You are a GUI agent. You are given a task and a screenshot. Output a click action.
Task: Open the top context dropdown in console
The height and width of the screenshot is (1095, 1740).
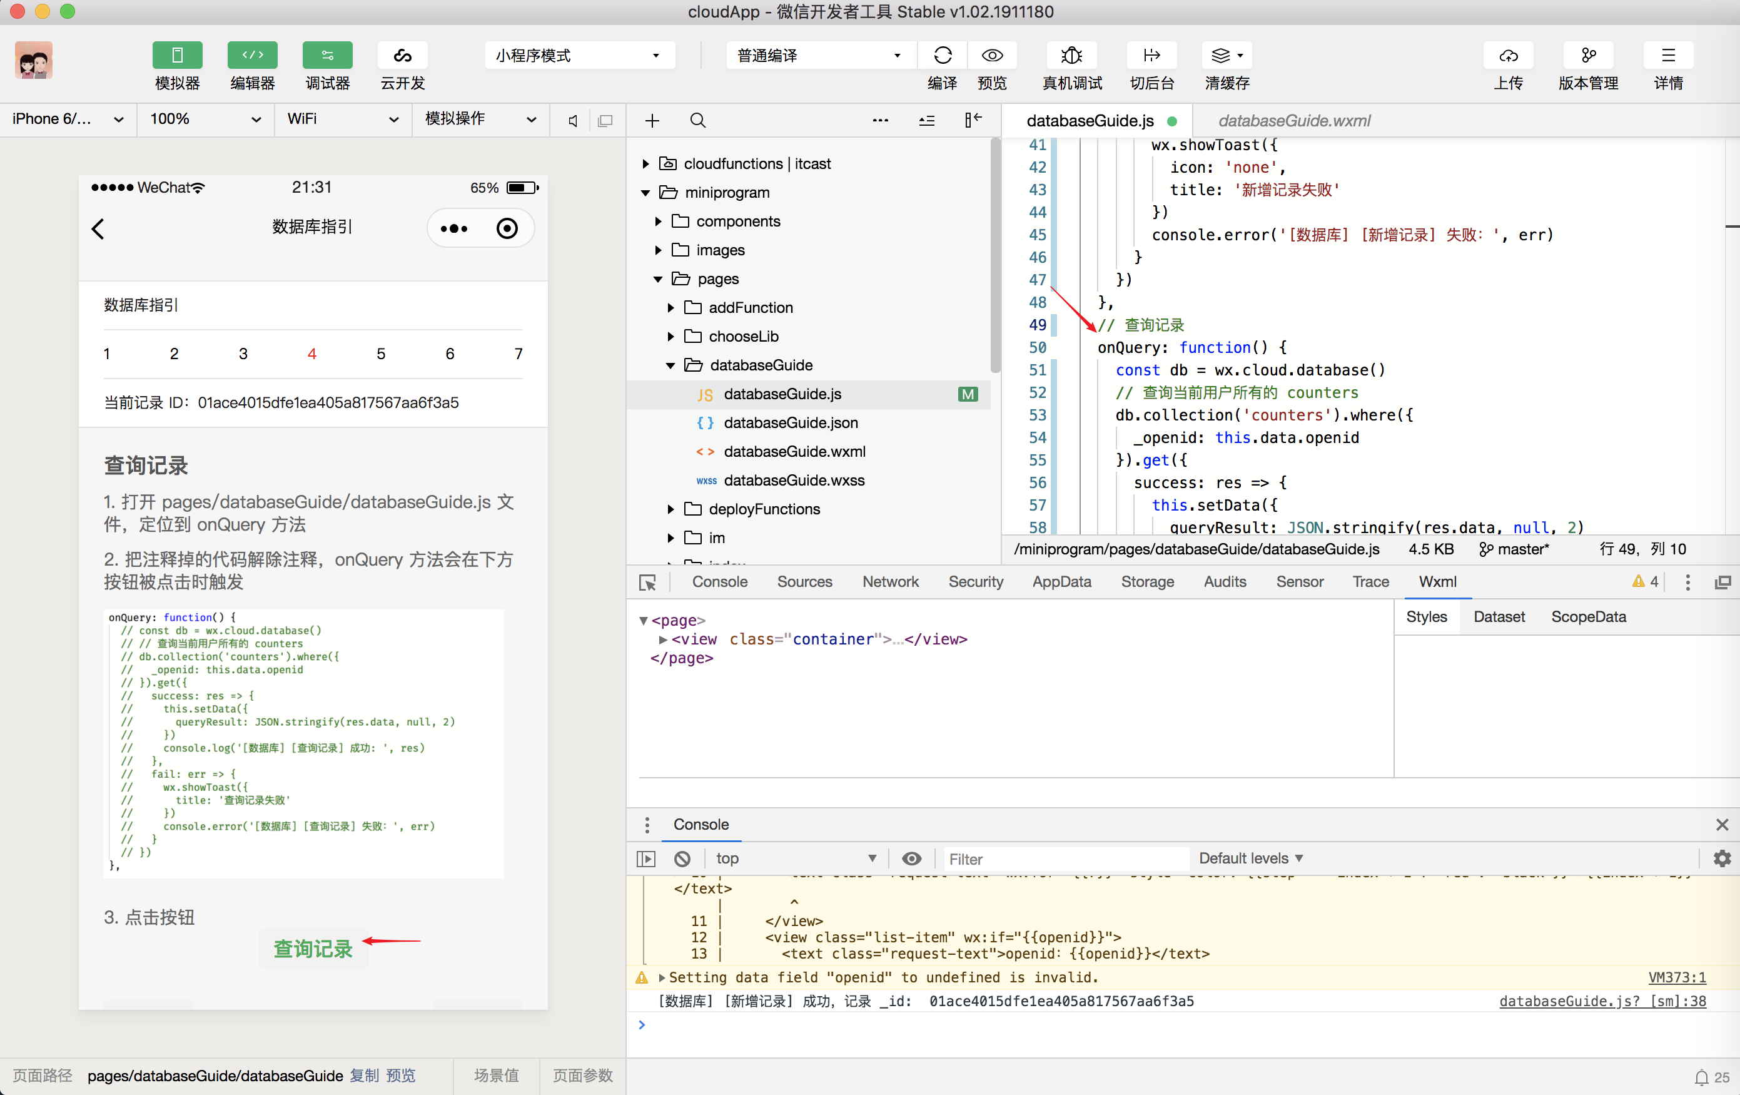(x=796, y=858)
